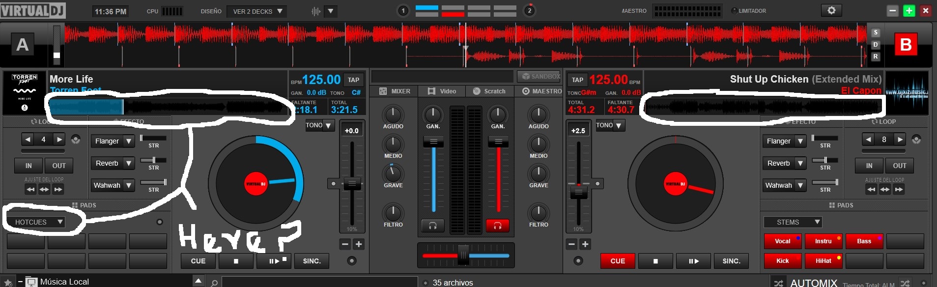Click left deck loop halve adjust icon
937x287 pixels.
pos(30,189)
